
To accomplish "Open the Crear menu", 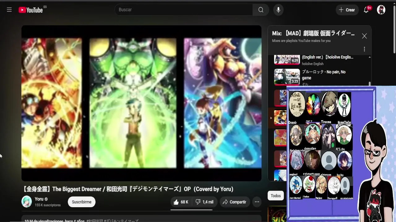I will [347, 10].
